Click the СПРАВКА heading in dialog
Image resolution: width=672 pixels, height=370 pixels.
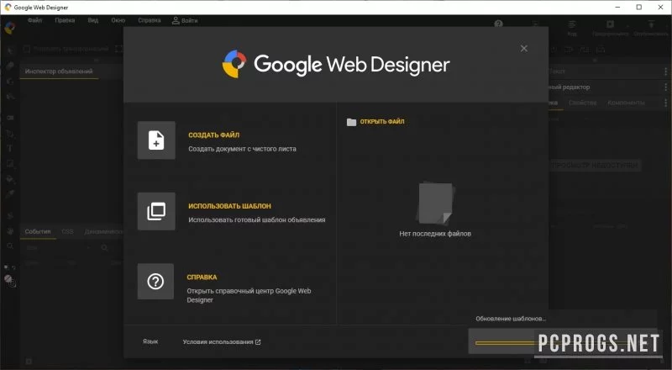pos(202,277)
